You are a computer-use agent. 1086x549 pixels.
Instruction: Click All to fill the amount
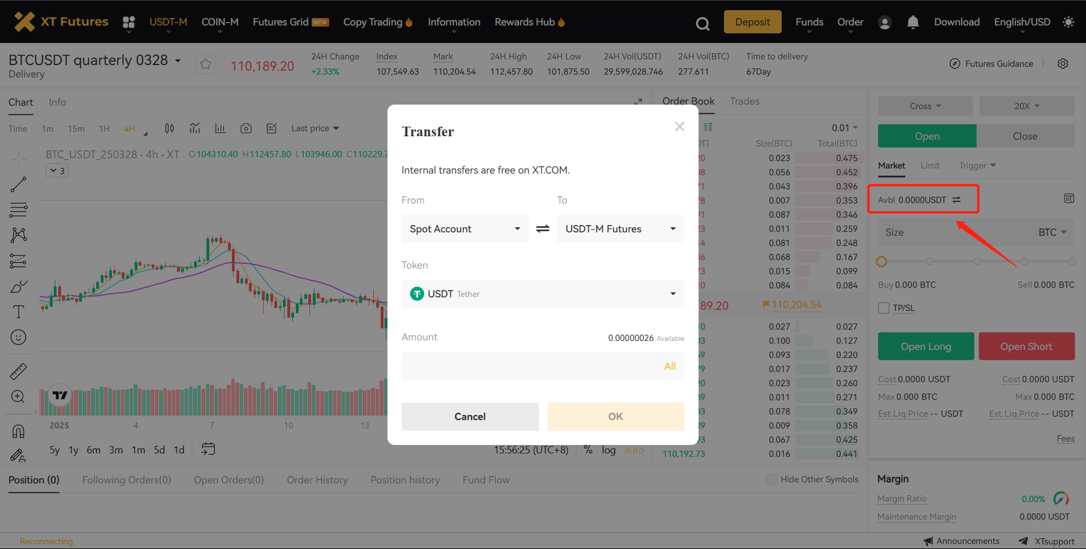coord(670,366)
